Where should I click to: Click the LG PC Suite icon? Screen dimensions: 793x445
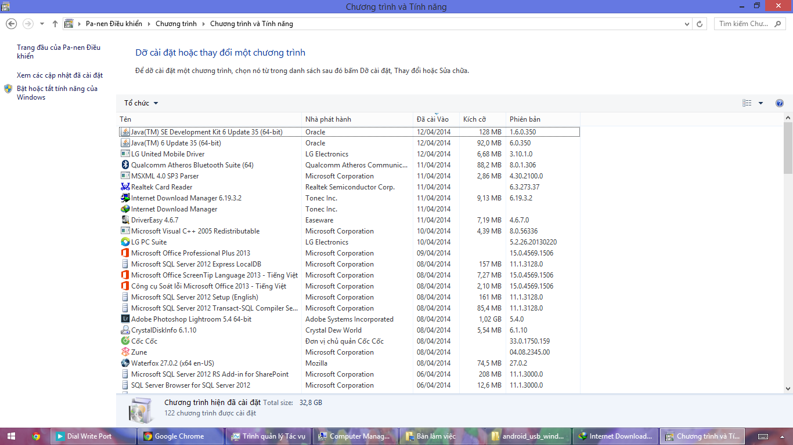pyautogui.click(x=125, y=242)
